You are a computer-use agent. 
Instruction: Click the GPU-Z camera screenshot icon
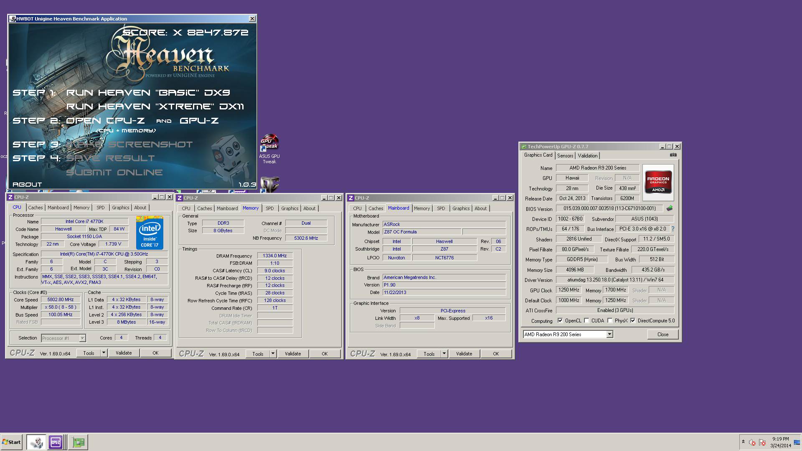(673, 155)
